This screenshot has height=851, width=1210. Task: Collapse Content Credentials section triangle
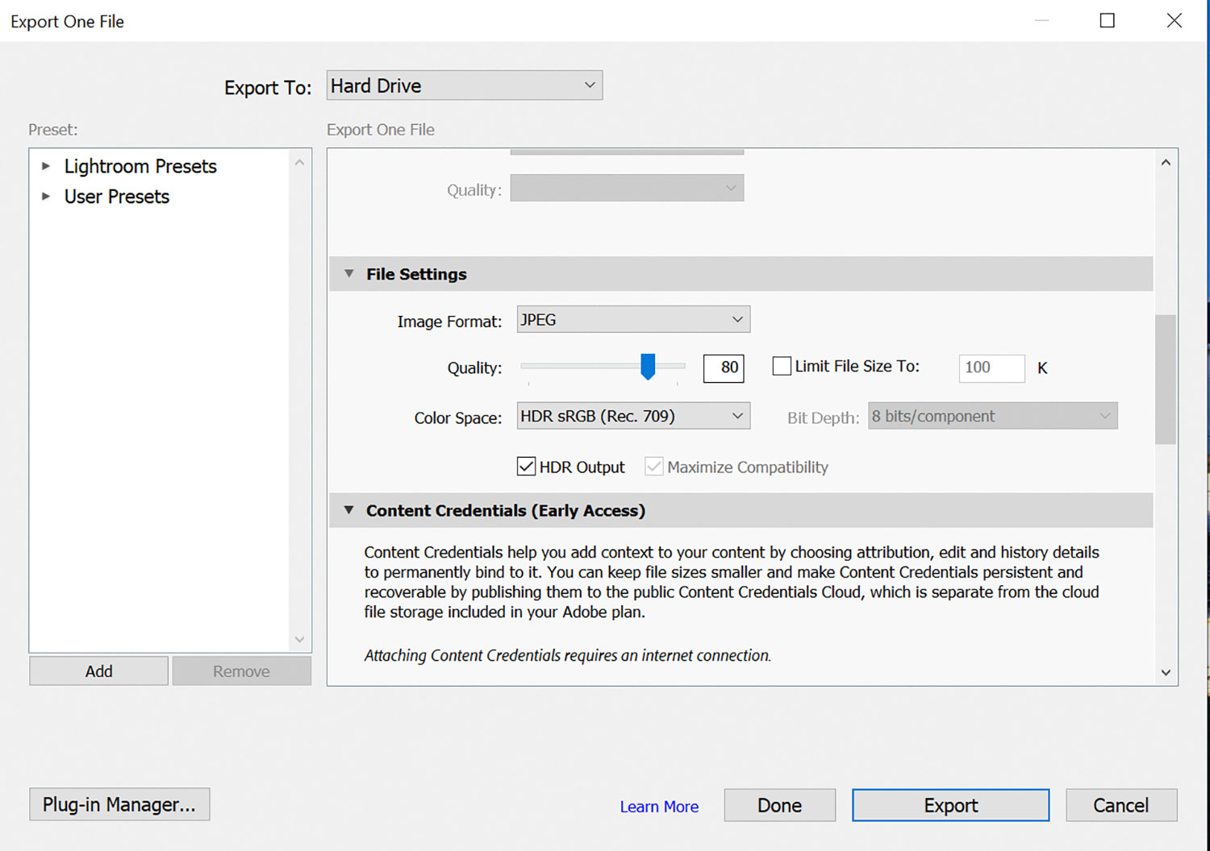point(349,510)
